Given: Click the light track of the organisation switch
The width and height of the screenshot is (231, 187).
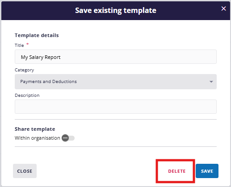Looking at the screenshot, I should [x=71, y=138].
